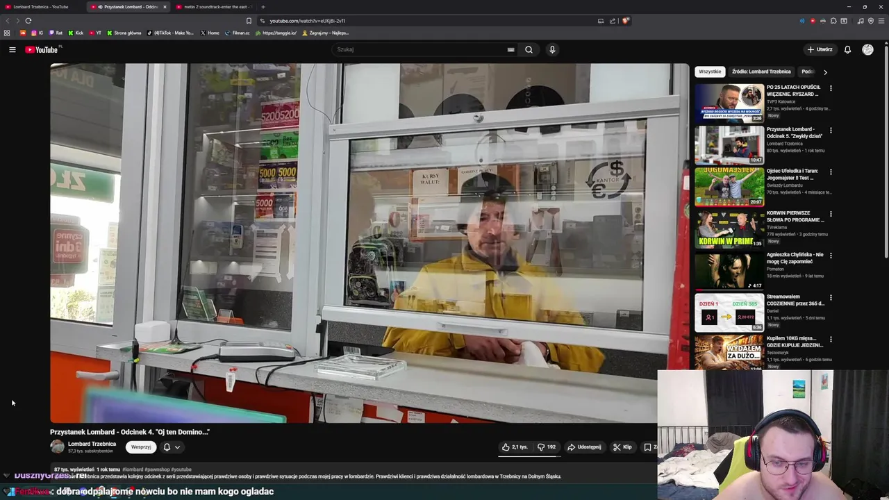
Task: Open options for PO 25 LATACH video
Action: coord(831,88)
